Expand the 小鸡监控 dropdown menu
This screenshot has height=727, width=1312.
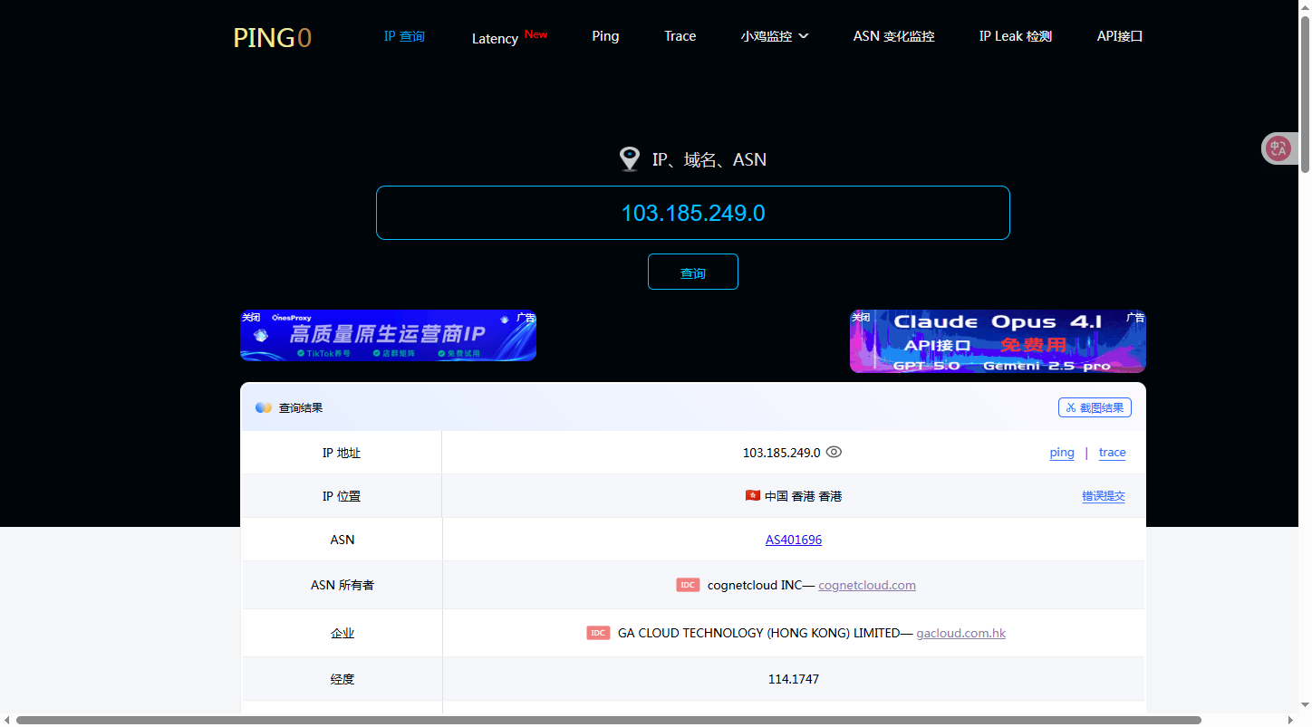tap(775, 36)
